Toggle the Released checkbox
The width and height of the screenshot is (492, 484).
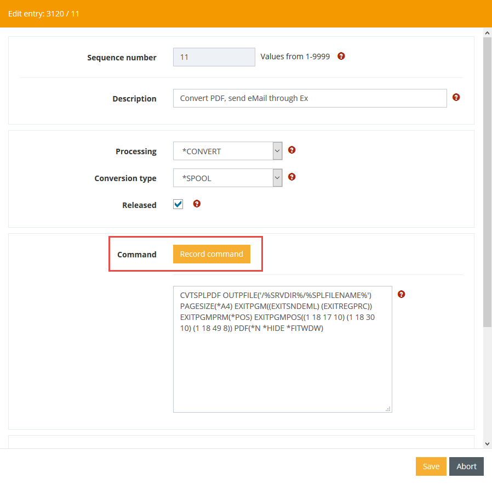click(178, 205)
